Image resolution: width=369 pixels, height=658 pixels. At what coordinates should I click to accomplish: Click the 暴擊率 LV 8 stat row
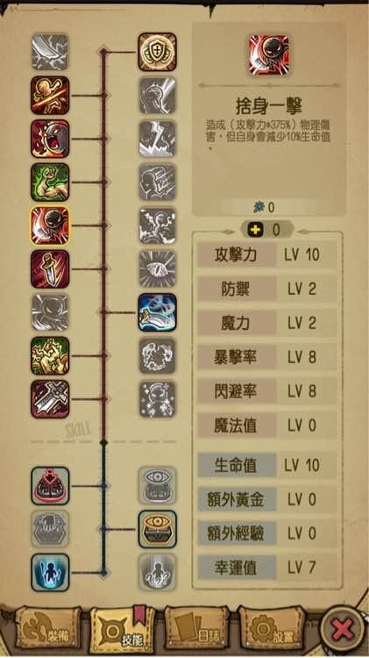(x=267, y=357)
